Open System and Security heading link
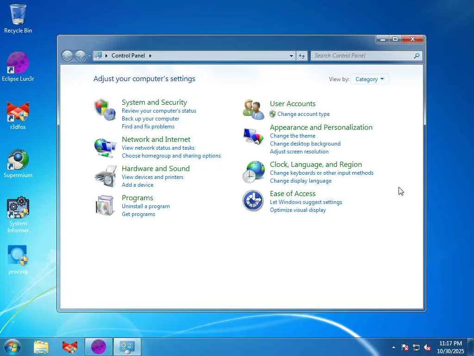This screenshot has width=474, height=356. 154,102
